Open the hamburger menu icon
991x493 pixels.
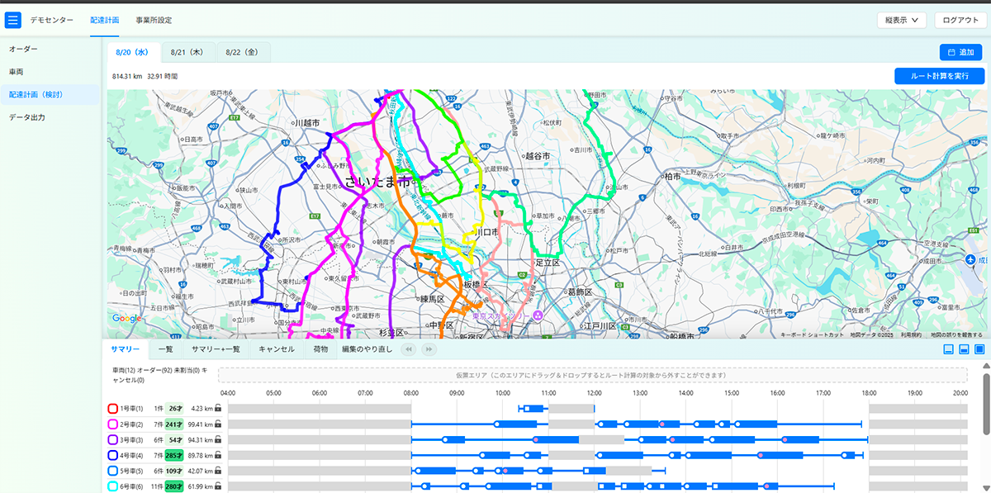click(x=13, y=20)
